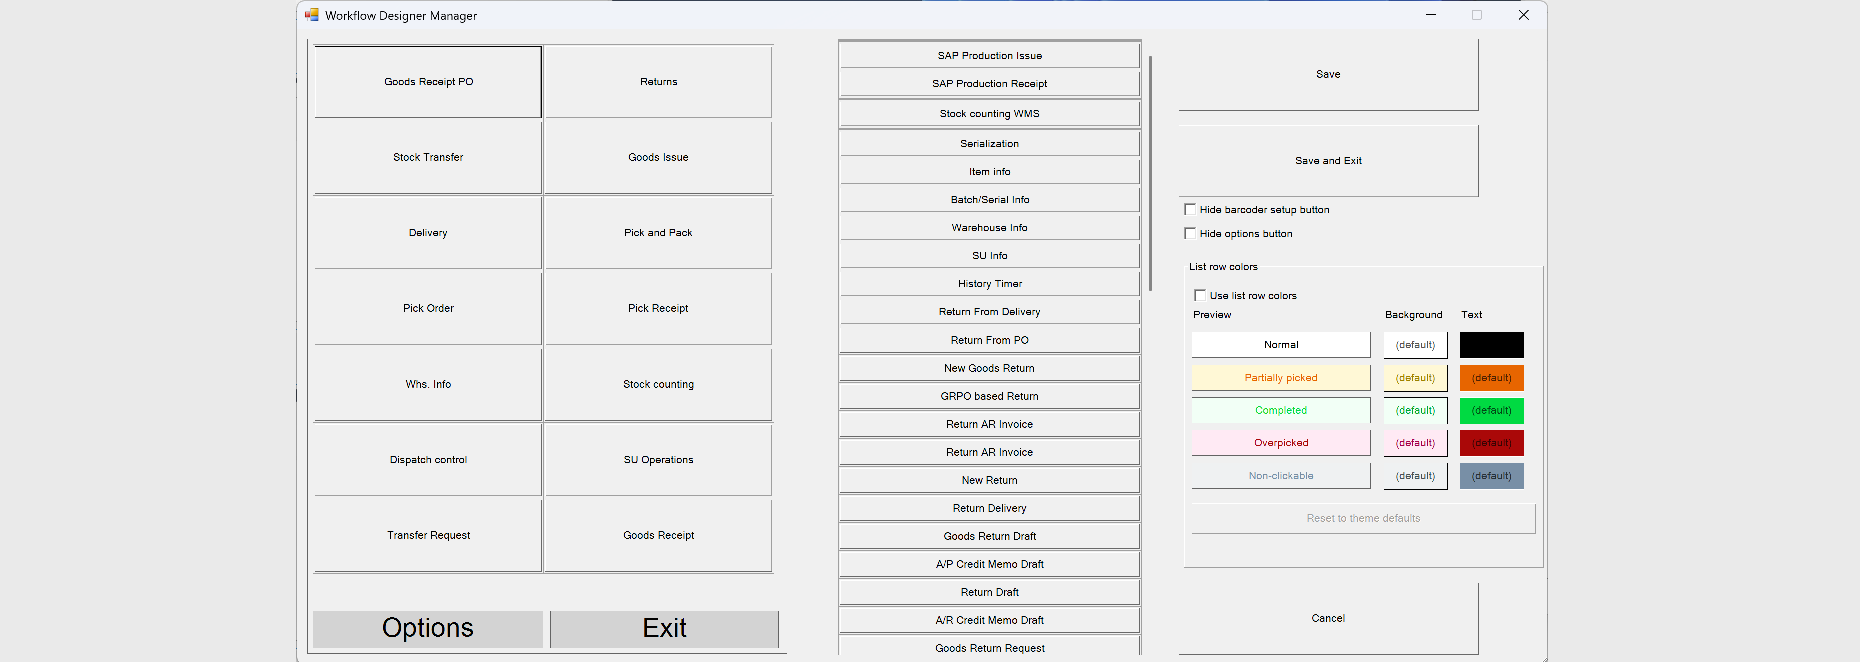Change Partially picked background color swatch
1860x662 pixels.
coord(1415,378)
